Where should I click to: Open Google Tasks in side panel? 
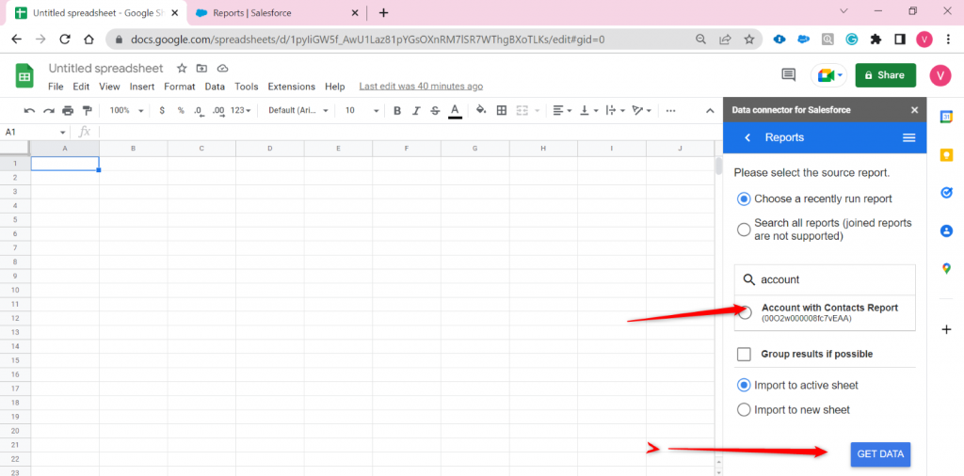[x=947, y=193]
